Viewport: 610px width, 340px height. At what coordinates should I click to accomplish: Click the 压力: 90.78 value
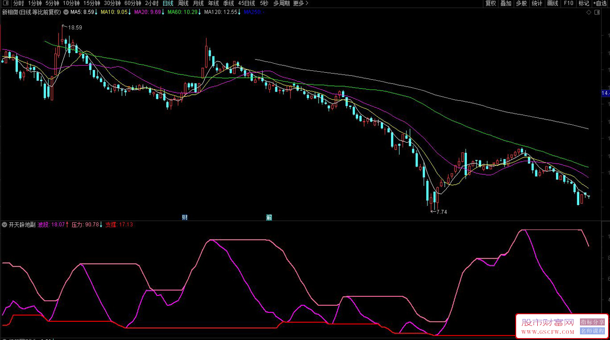click(x=87, y=225)
